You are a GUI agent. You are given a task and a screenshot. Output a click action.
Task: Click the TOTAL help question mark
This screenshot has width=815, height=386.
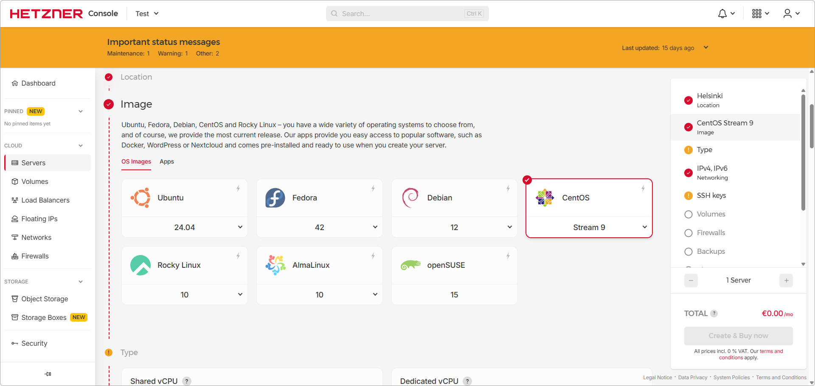click(x=714, y=314)
